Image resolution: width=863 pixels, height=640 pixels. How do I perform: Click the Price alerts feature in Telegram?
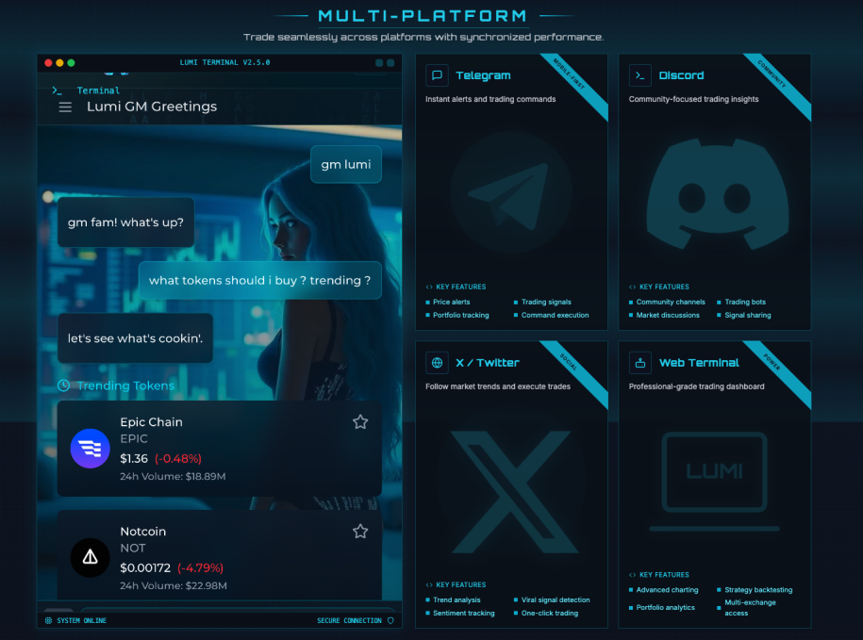(452, 302)
